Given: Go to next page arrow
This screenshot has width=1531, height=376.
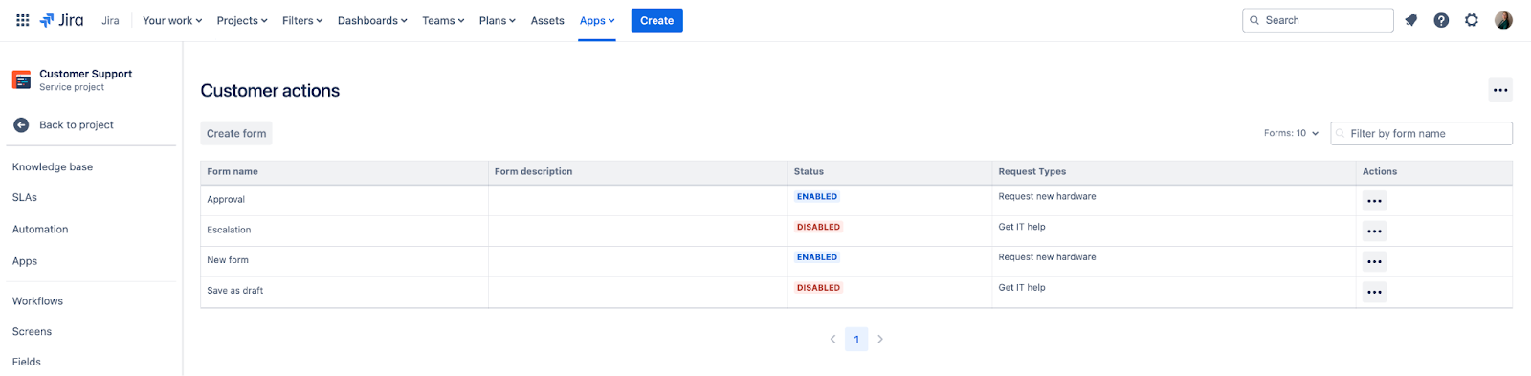Looking at the screenshot, I should tap(880, 339).
